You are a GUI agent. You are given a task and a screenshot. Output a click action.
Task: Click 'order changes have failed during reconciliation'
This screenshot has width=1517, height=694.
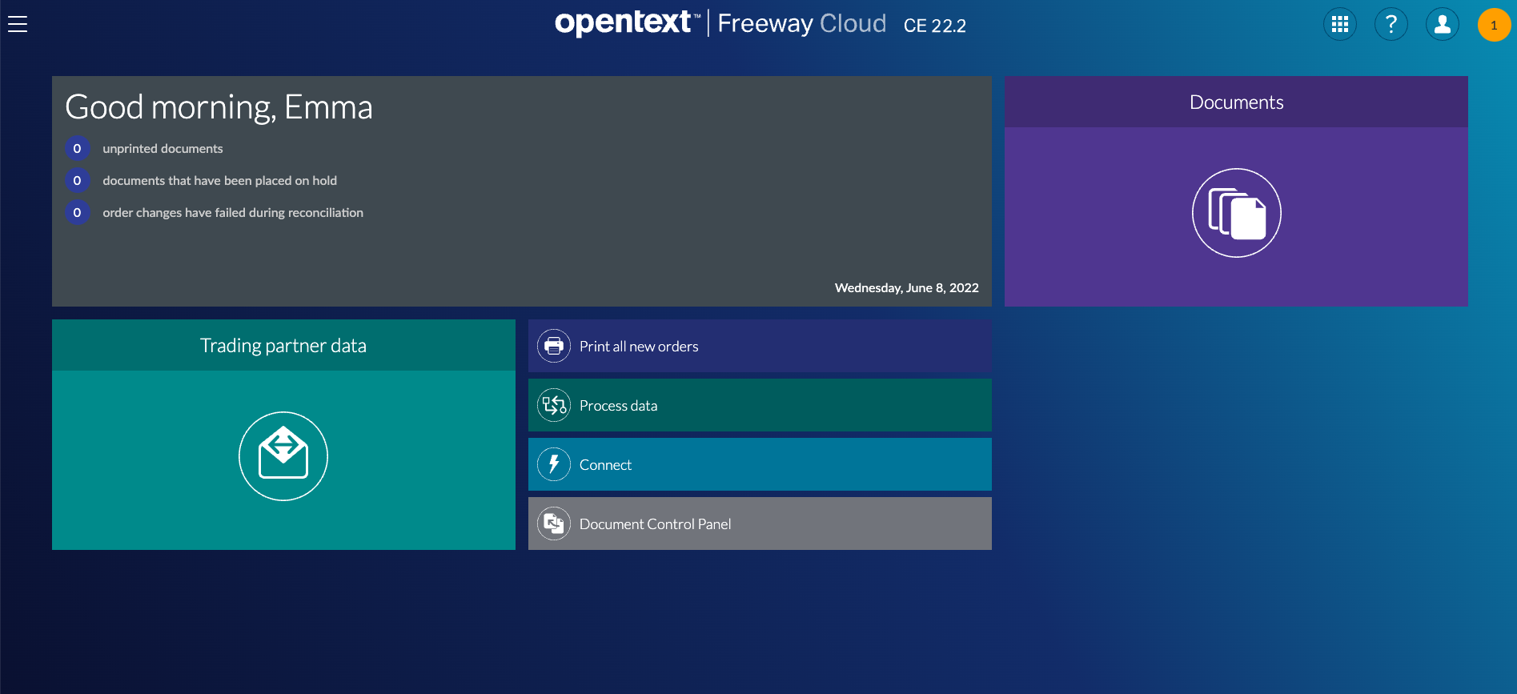point(233,213)
